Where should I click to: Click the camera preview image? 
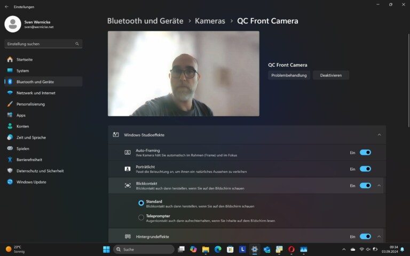click(184, 74)
